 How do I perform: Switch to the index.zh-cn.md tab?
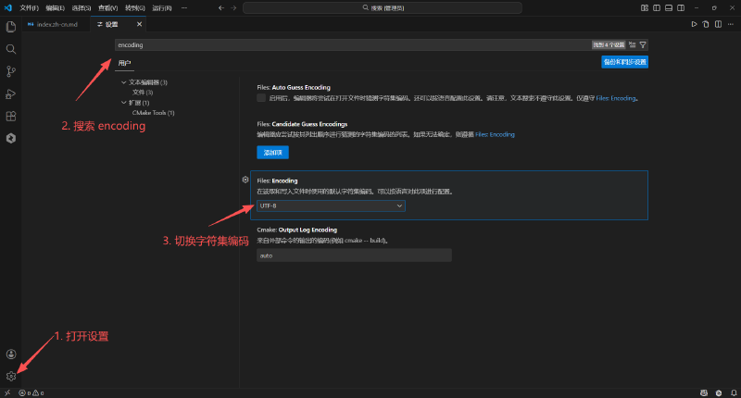57,24
